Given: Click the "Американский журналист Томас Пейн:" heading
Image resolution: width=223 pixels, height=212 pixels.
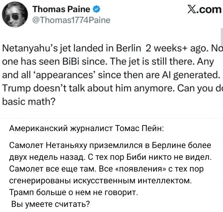Looking at the screenshot, I should click(x=86, y=129).
